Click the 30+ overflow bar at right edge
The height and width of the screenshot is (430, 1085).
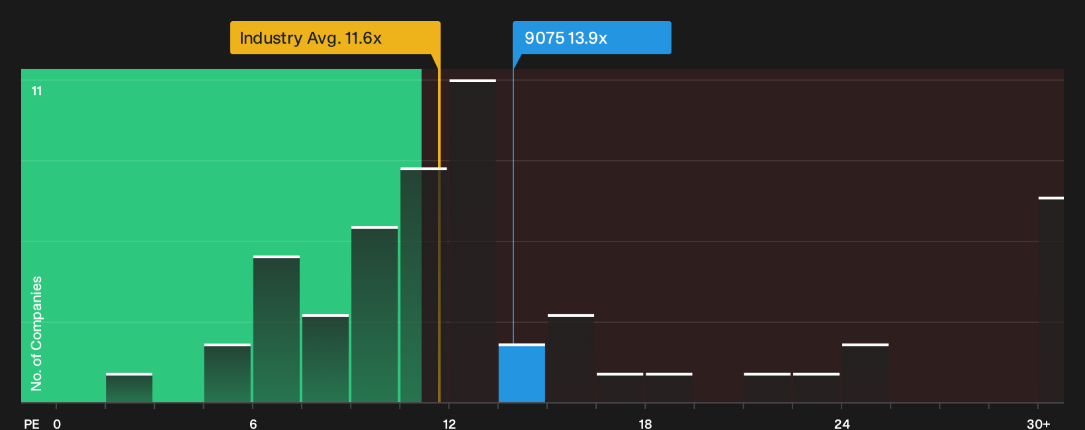click(x=1051, y=300)
